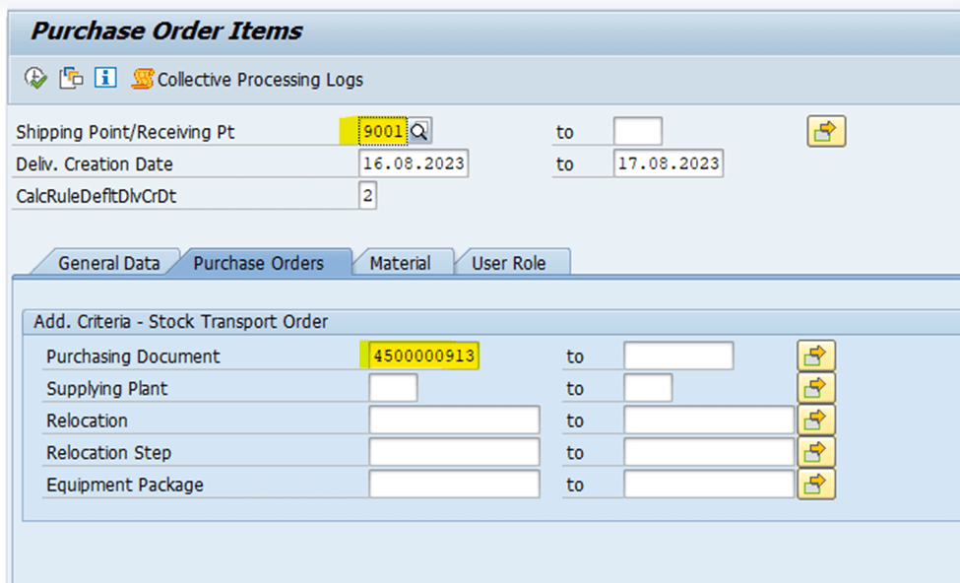
Task: Open Collective Processing Logs
Action: click(247, 79)
